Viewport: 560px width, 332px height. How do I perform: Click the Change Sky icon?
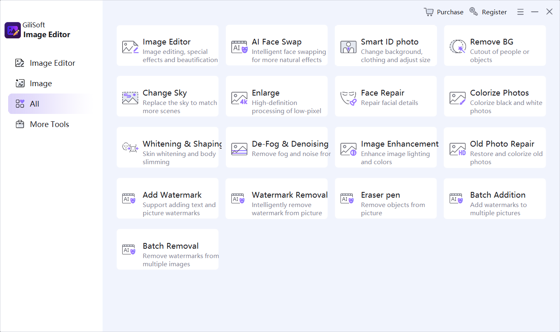coord(130,98)
